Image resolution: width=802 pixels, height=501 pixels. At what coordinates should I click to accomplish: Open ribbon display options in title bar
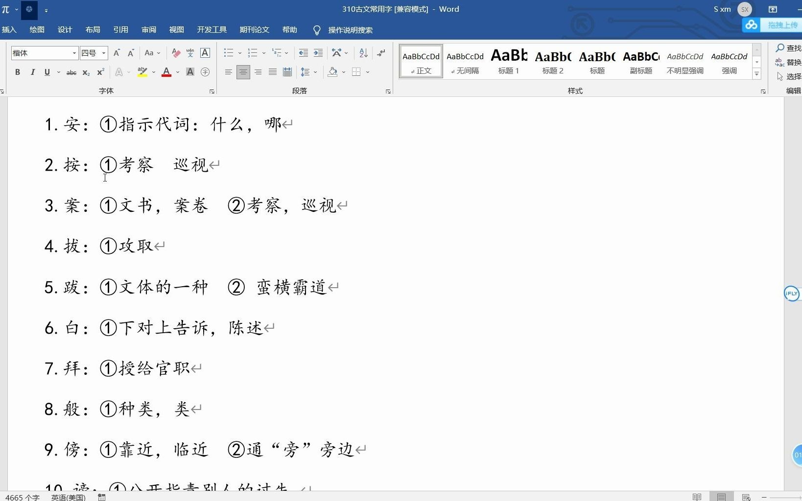point(773,9)
